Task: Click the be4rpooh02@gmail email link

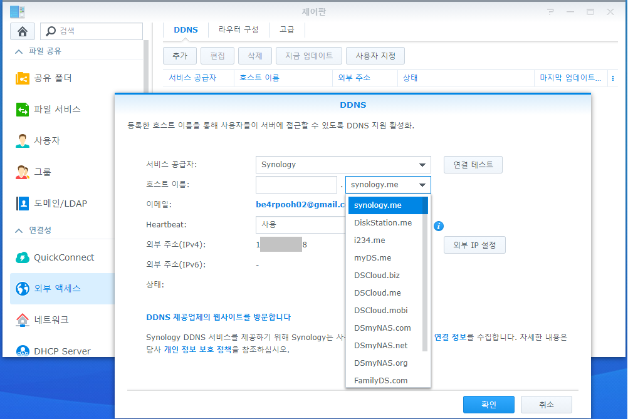Action: point(300,205)
